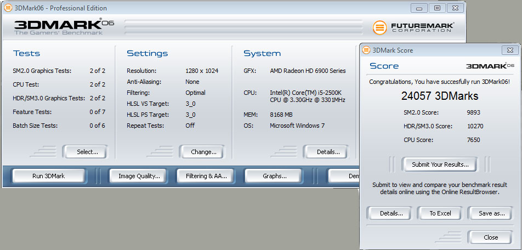Click 'AMD Radeon HD 6900 Series' text
This screenshot has width=522, height=250.
click(x=308, y=71)
